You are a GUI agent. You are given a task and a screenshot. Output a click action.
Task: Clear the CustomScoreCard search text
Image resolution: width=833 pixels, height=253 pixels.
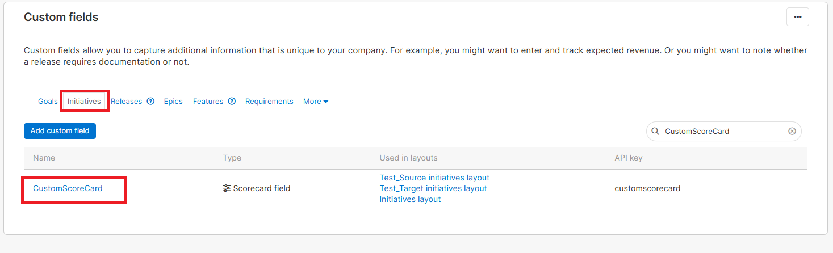coord(792,131)
